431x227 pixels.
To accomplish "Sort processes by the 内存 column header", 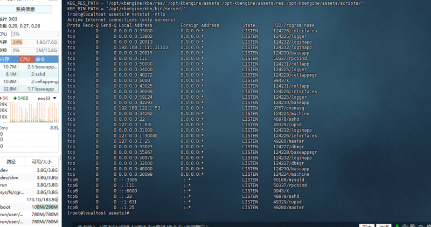I will (x=5, y=59).
